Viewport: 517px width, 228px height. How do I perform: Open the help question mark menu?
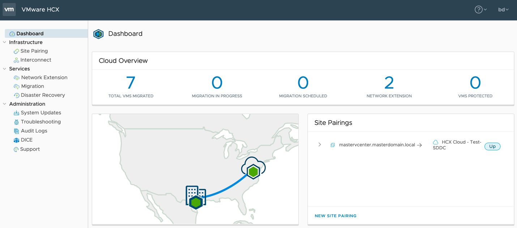tap(478, 10)
